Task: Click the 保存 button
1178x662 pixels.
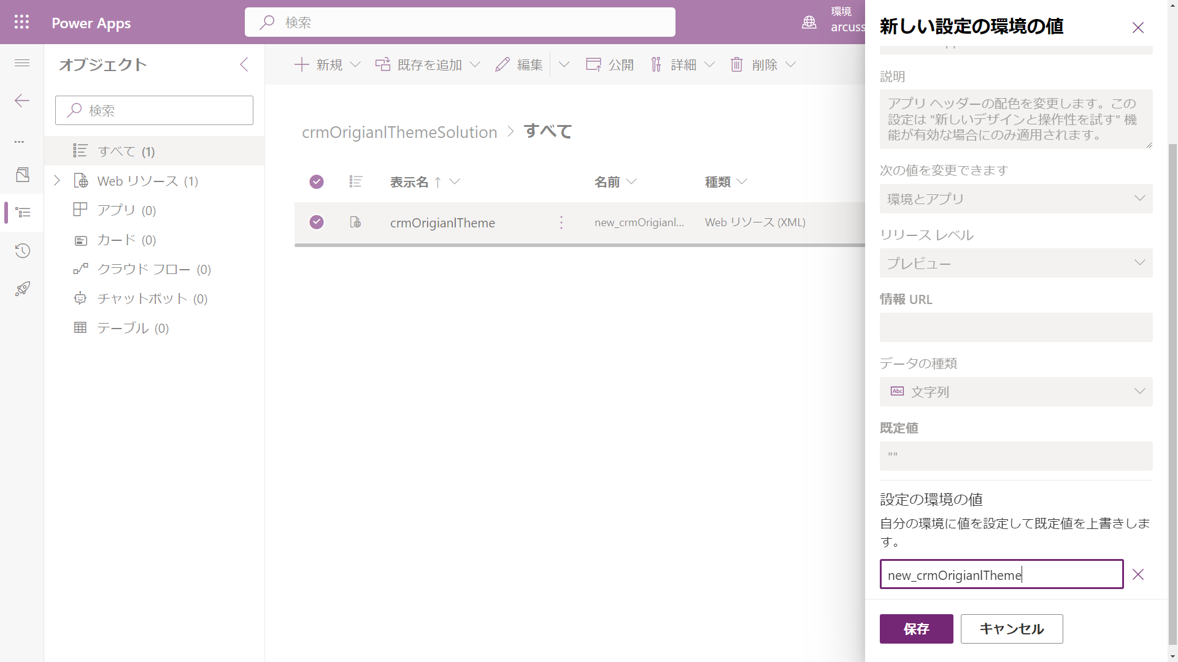Action: pos(917,629)
